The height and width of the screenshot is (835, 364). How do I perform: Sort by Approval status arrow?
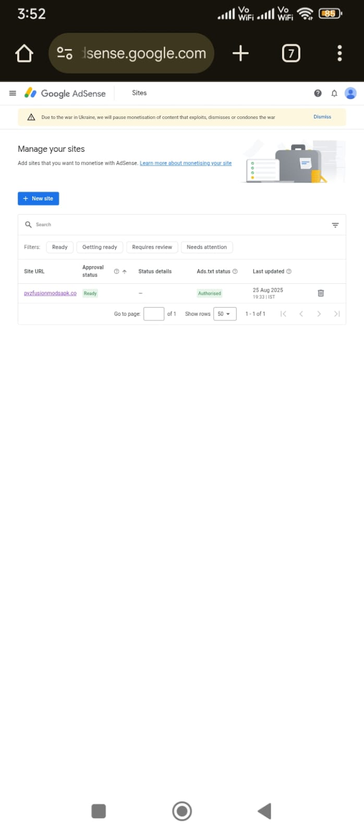coord(125,271)
